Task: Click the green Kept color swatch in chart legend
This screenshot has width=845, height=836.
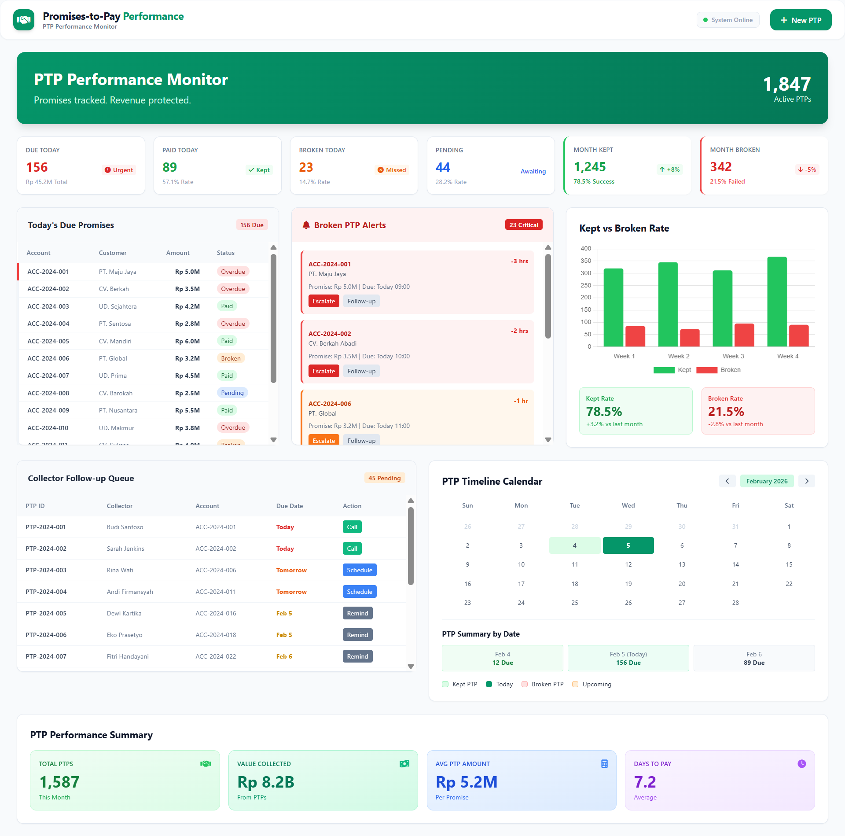Action: [664, 370]
